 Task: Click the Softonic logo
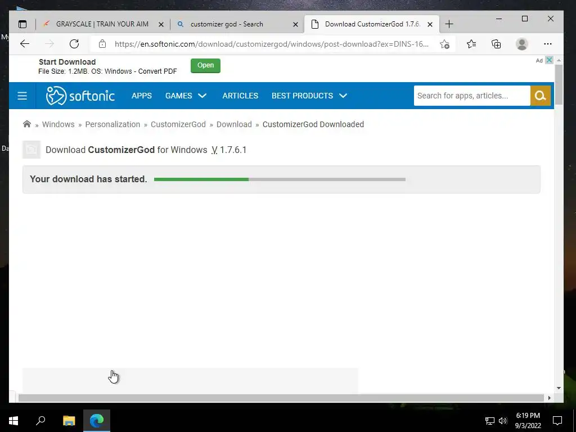pos(80,96)
